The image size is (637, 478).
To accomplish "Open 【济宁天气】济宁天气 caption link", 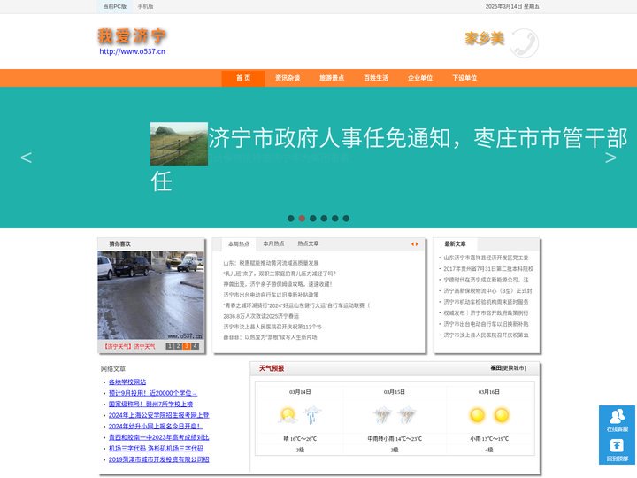I will pyautogui.click(x=129, y=347).
